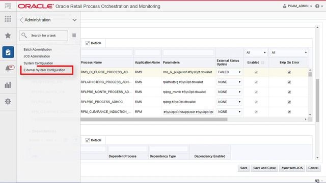The height and width of the screenshot is (183, 326).
Task: Open the applications grid icon
Action: tap(8, 19)
